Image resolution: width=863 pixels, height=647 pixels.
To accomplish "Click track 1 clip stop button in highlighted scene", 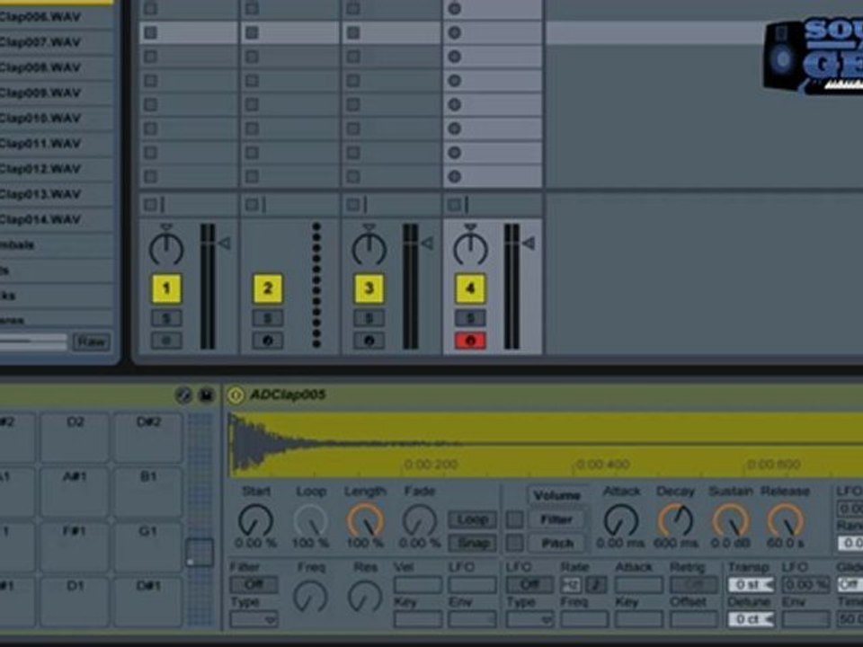I will point(150,33).
